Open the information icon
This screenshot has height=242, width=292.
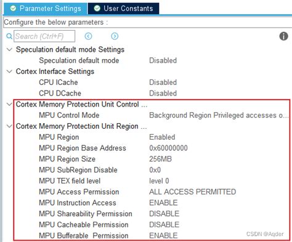(283, 36)
